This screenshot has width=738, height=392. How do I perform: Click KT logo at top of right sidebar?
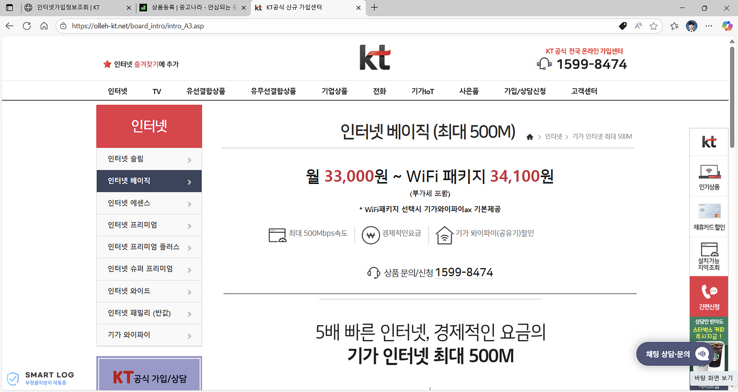[x=709, y=142]
